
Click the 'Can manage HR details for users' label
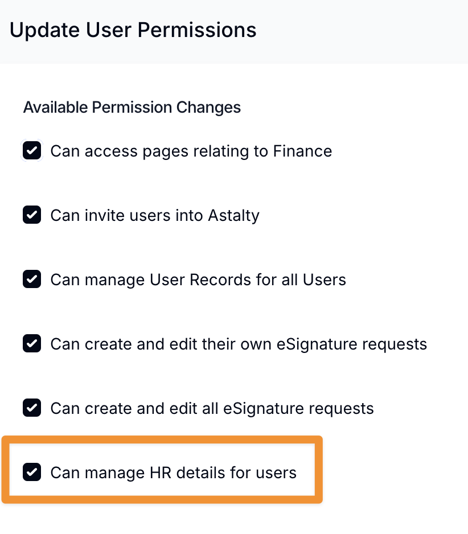click(x=173, y=473)
